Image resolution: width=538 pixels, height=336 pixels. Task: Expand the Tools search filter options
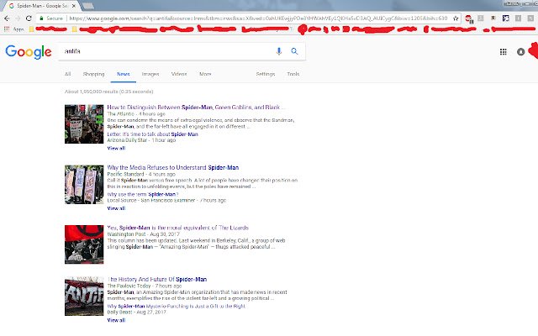(x=293, y=74)
